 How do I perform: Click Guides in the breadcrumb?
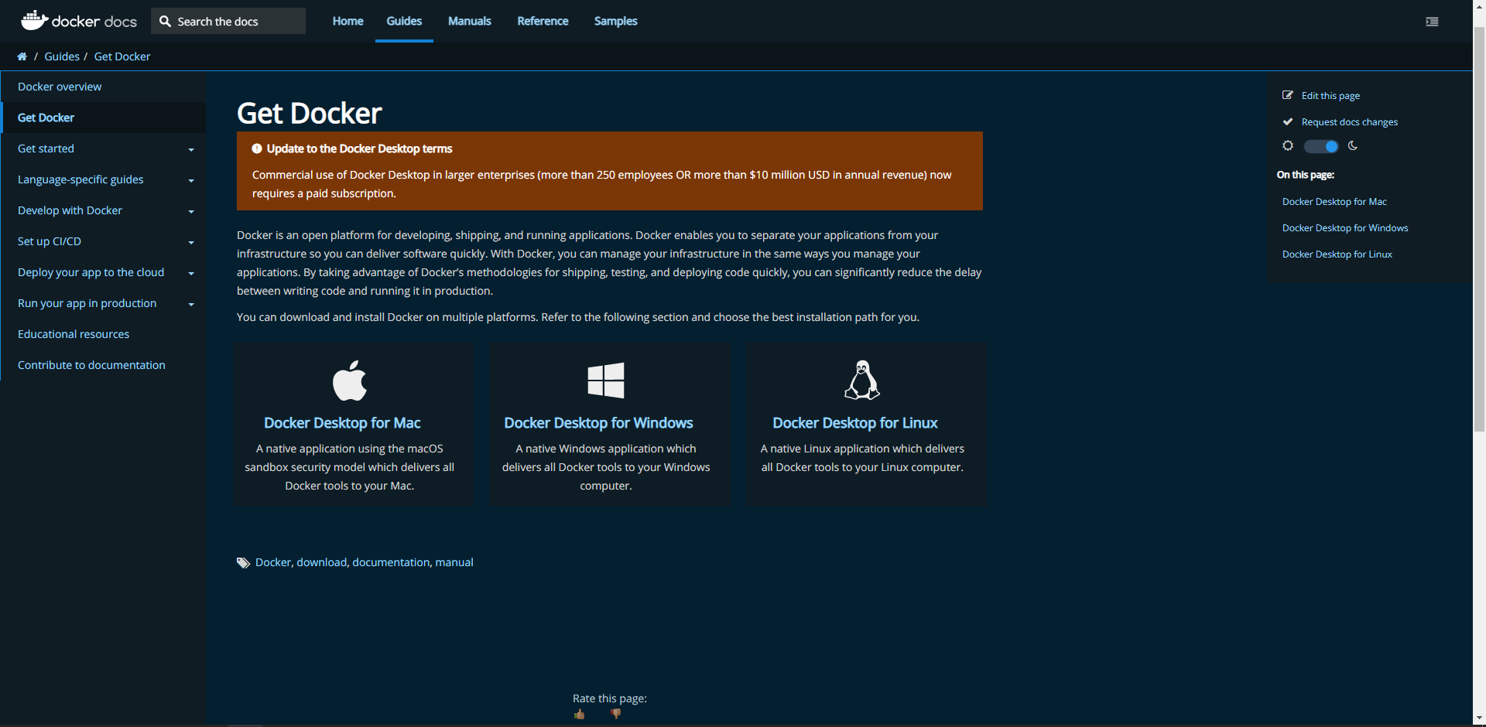[x=62, y=56]
